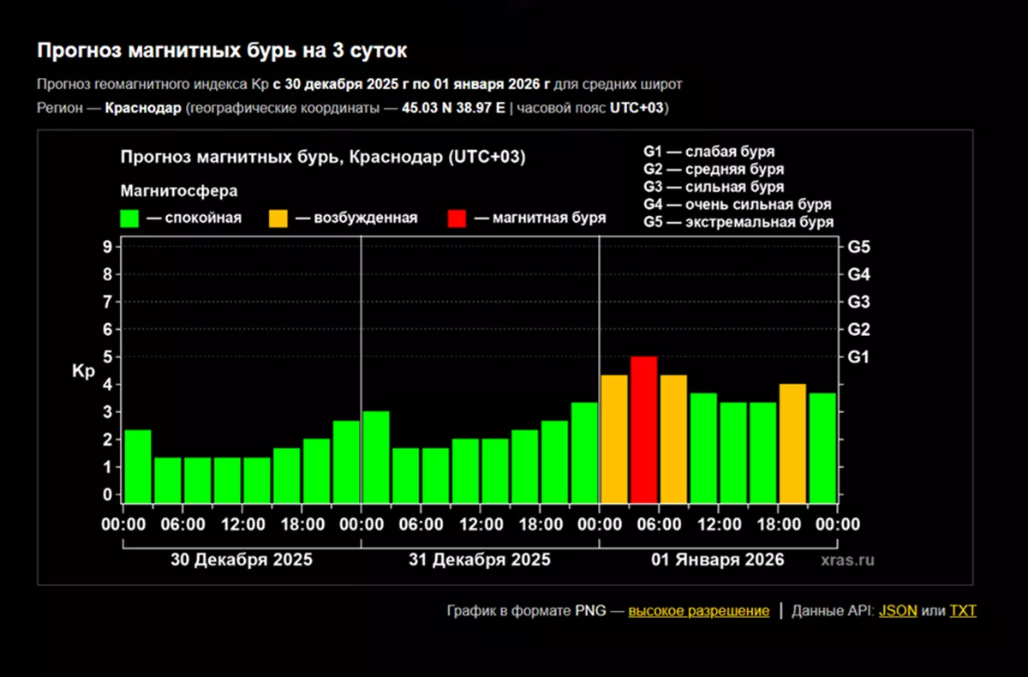Screen dimensions: 1028x677
Task: Click the "Магнитосфера" legend heading
Action: [178, 189]
